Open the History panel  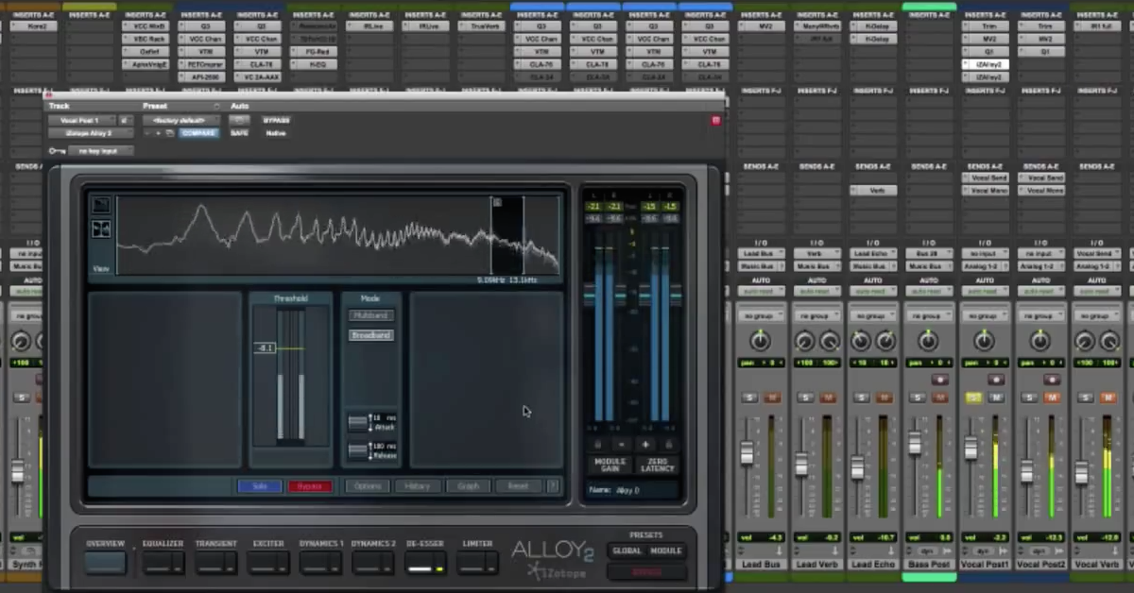[418, 486]
